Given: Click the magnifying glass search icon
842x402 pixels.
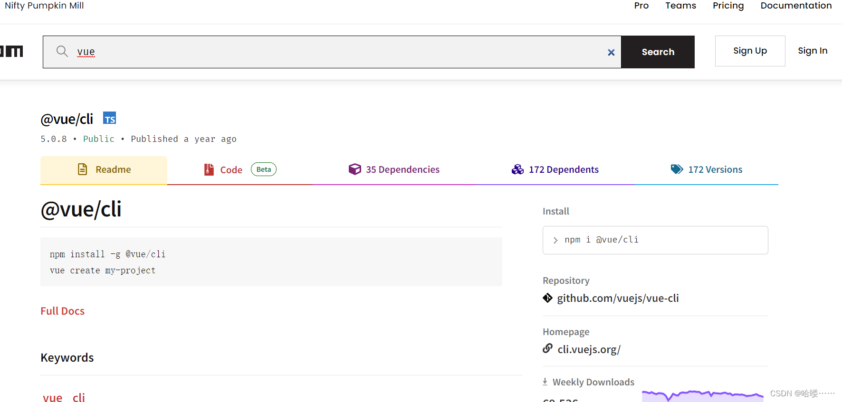Looking at the screenshot, I should click(x=62, y=51).
